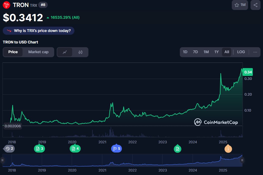Screen dimensions: 263x175
Task: Switch to candlestick chart view icon
Action: click(x=80, y=52)
